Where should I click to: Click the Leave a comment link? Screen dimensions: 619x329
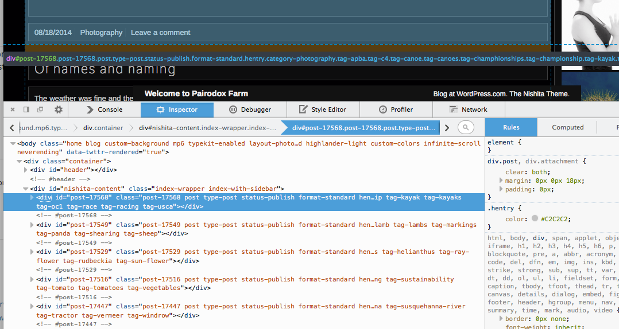[160, 33]
